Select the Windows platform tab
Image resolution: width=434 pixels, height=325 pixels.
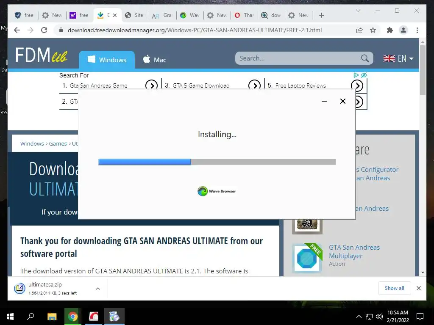[x=107, y=60]
